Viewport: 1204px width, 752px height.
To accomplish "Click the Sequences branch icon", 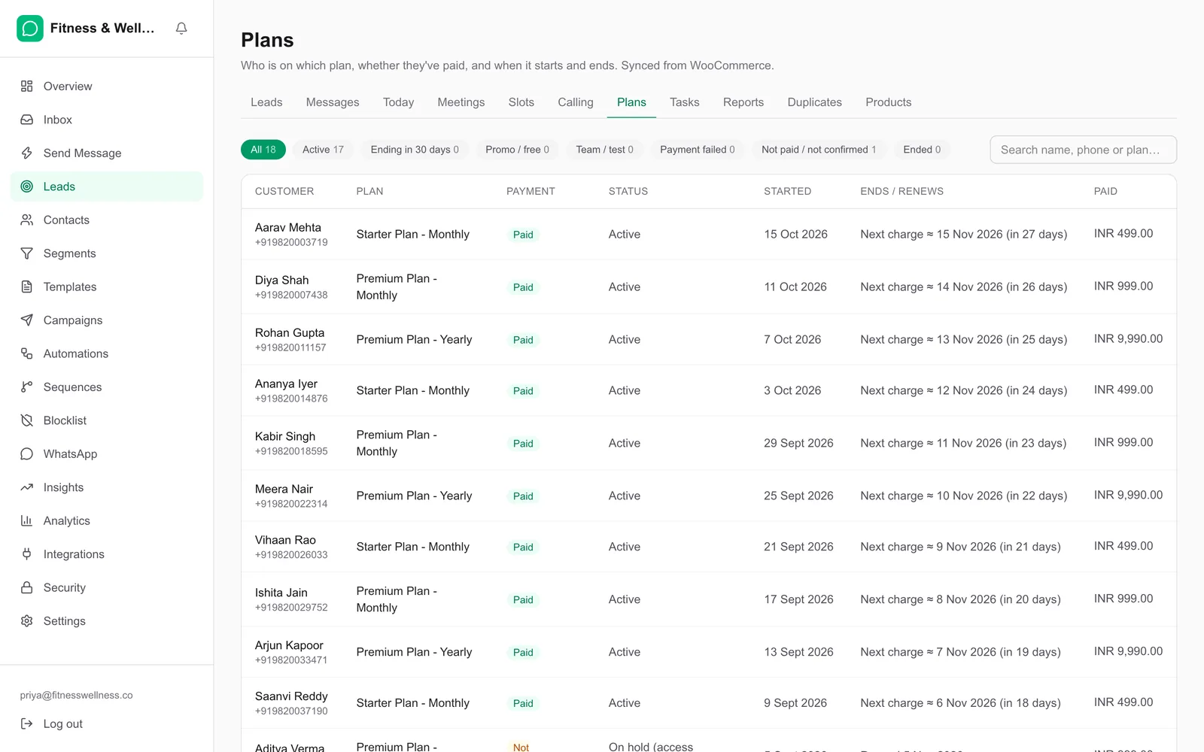I will pyautogui.click(x=27, y=387).
